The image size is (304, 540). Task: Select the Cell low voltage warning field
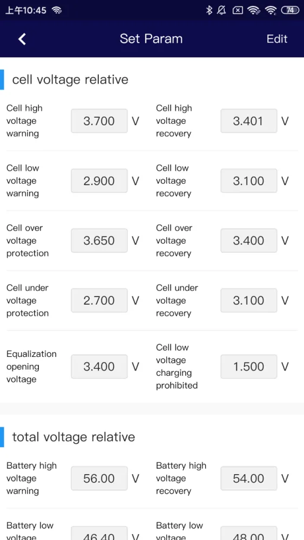[x=99, y=181]
